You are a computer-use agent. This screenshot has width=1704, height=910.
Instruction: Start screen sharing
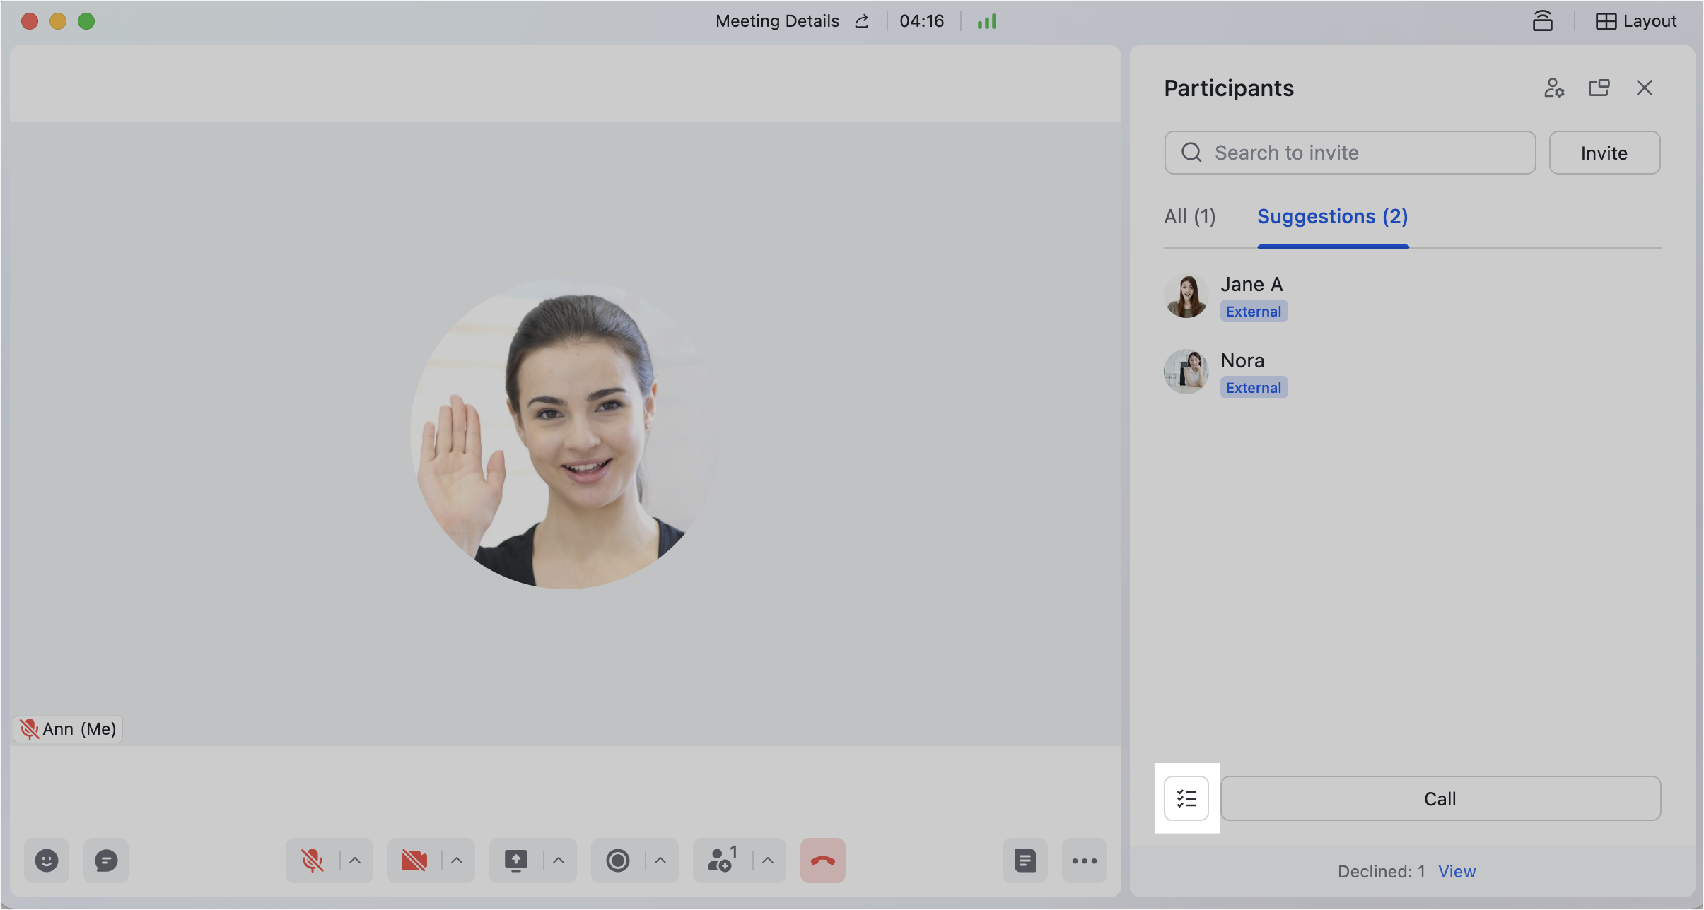click(517, 861)
